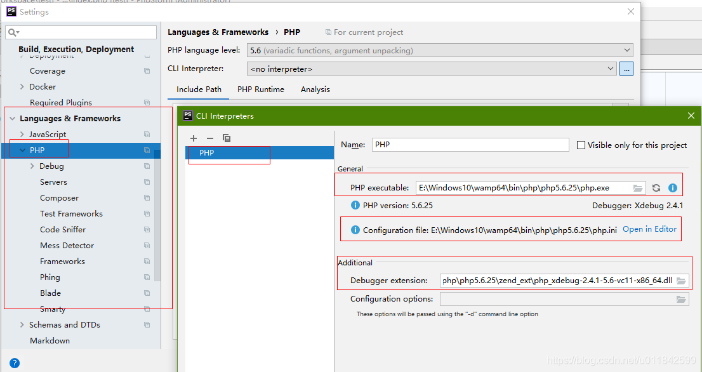The height and width of the screenshot is (372, 702).
Task: Click project-level icon beside Mess Detector
Action: [x=147, y=245]
